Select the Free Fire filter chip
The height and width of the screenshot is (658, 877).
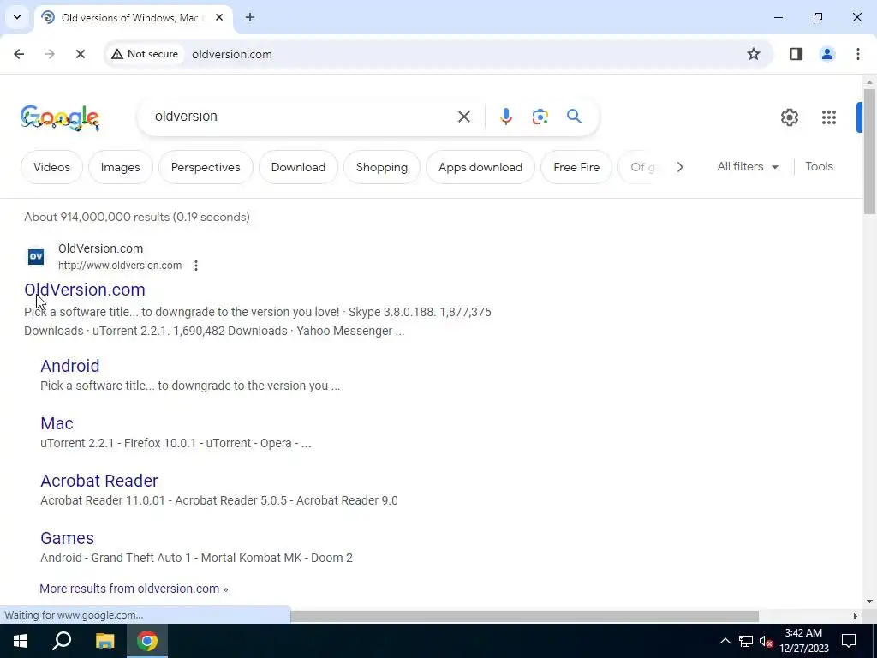576,167
